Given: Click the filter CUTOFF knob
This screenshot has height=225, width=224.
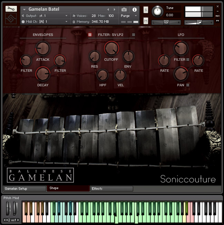Looking at the screenshot, I should (111, 48).
